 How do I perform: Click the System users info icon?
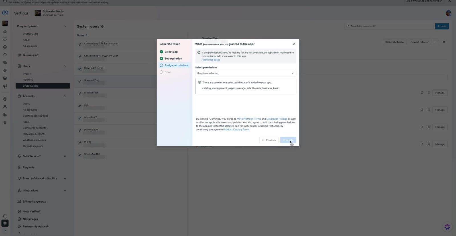(x=102, y=27)
